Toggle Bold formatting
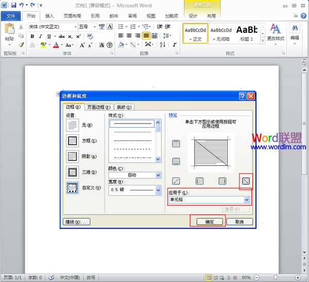Viewport: 309px width, 282px height. pos(32,37)
